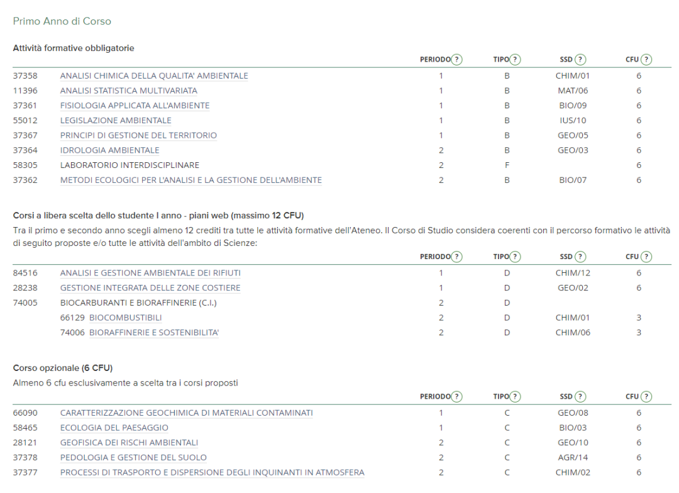Click TIPO value F for Laboratorio Interdisciplinare
The width and height of the screenshot is (679, 493).
[507, 165]
